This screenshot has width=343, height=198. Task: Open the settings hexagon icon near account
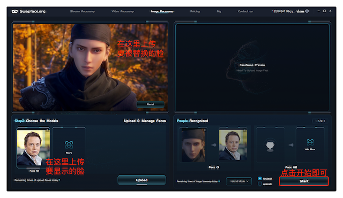[307, 11]
